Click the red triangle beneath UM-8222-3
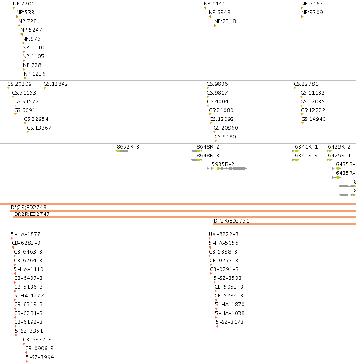The image size is (356, 364). coord(210,238)
